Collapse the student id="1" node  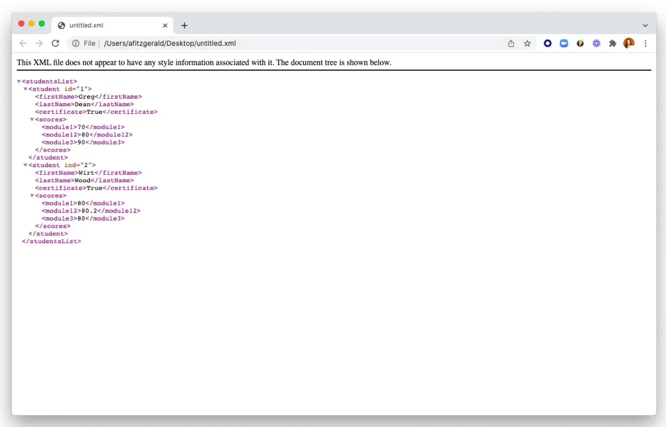25,89
